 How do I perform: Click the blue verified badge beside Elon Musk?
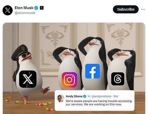pyautogui.click(x=36, y=8)
